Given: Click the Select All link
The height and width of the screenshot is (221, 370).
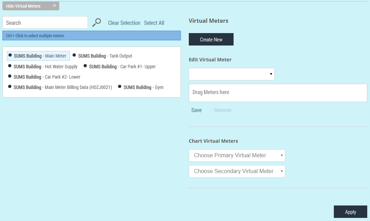Looking at the screenshot, I should click(x=154, y=22).
